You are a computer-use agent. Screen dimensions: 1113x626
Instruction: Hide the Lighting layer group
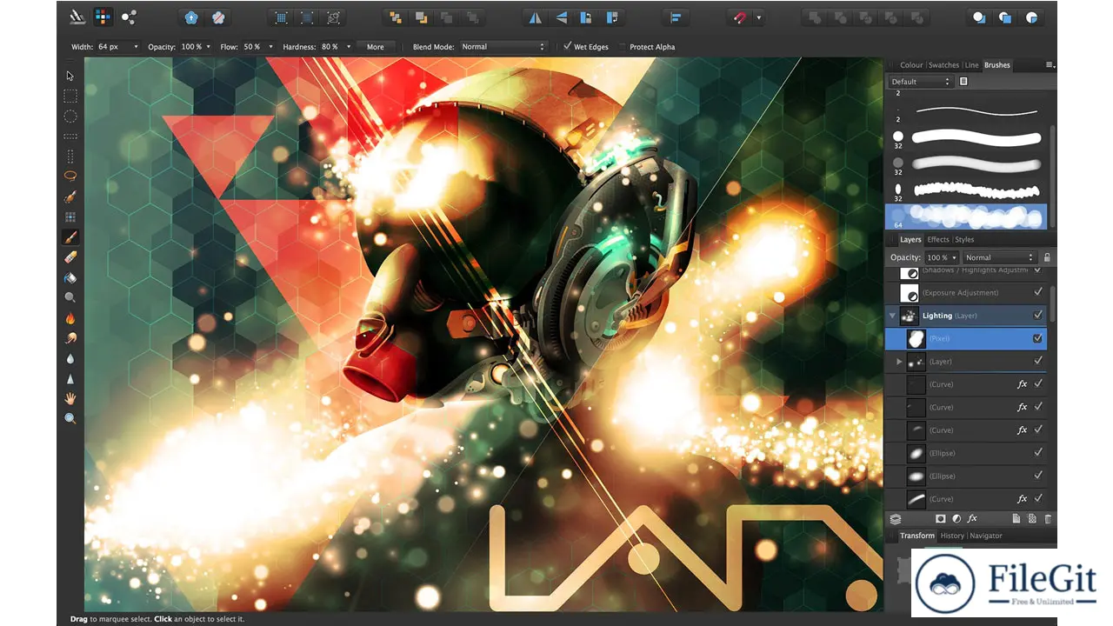tap(1037, 316)
